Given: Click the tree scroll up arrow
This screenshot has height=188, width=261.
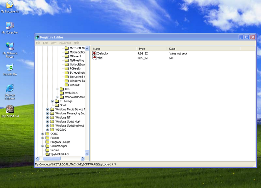Looking at the screenshot, I should click(x=87, y=48).
